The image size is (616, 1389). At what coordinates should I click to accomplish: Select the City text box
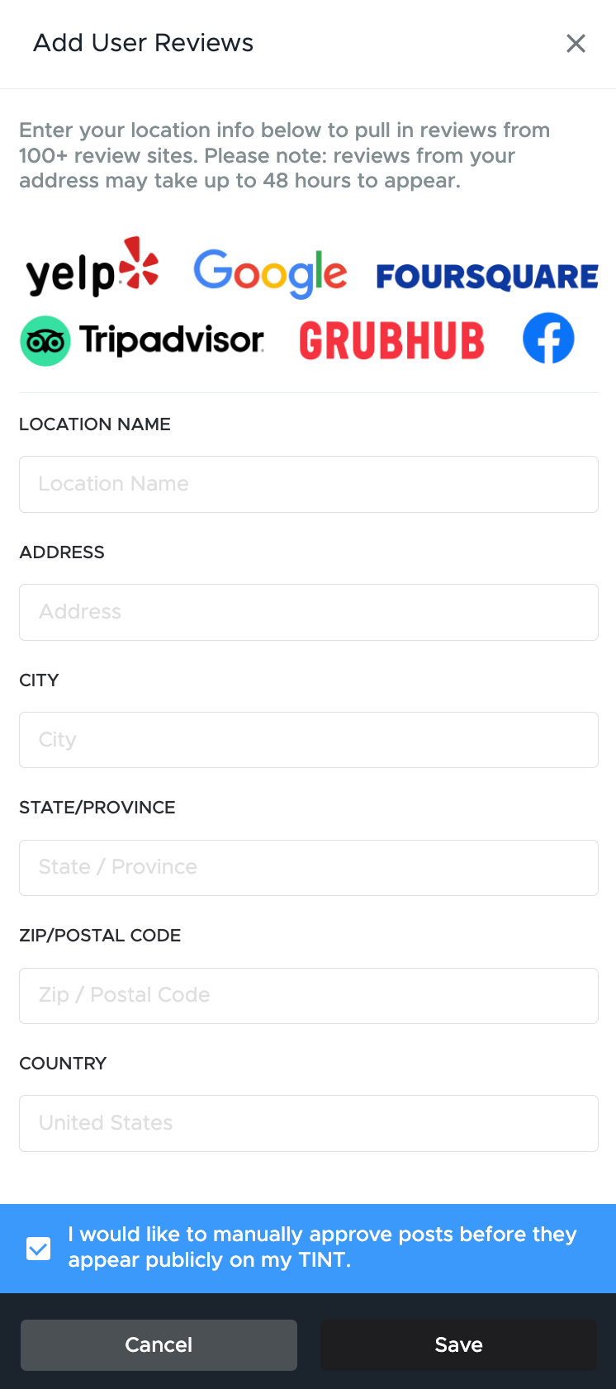(x=309, y=740)
